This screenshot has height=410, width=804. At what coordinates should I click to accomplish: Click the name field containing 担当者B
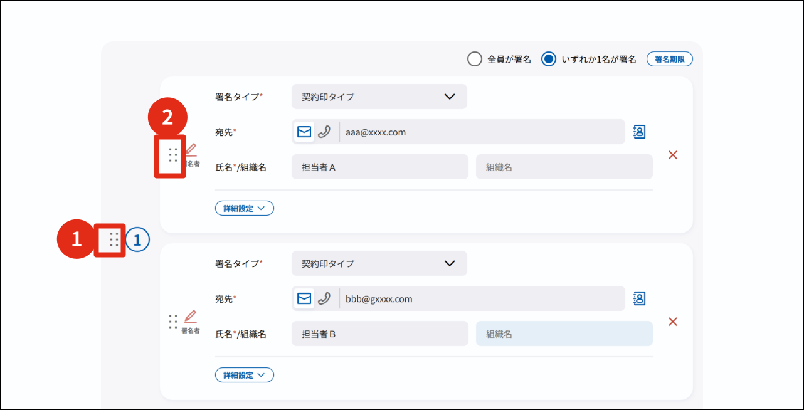pos(379,334)
